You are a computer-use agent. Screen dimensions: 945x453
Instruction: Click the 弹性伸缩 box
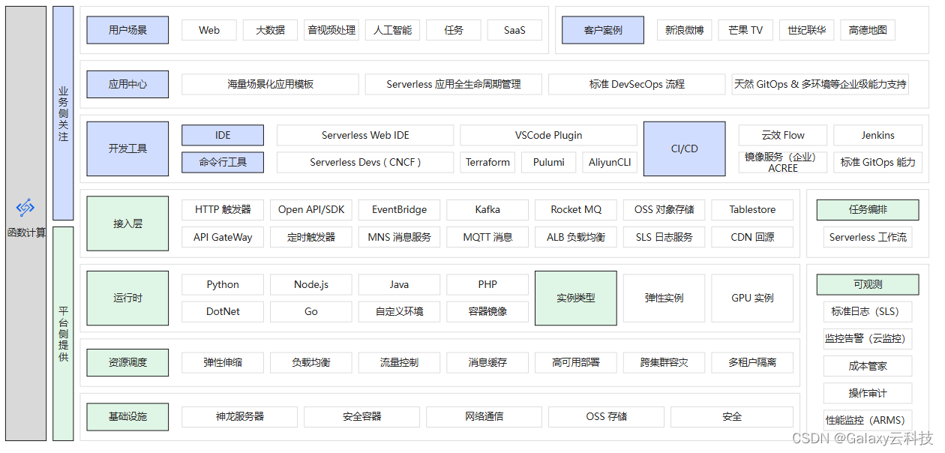pyautogui.click(x=223, y=362)
